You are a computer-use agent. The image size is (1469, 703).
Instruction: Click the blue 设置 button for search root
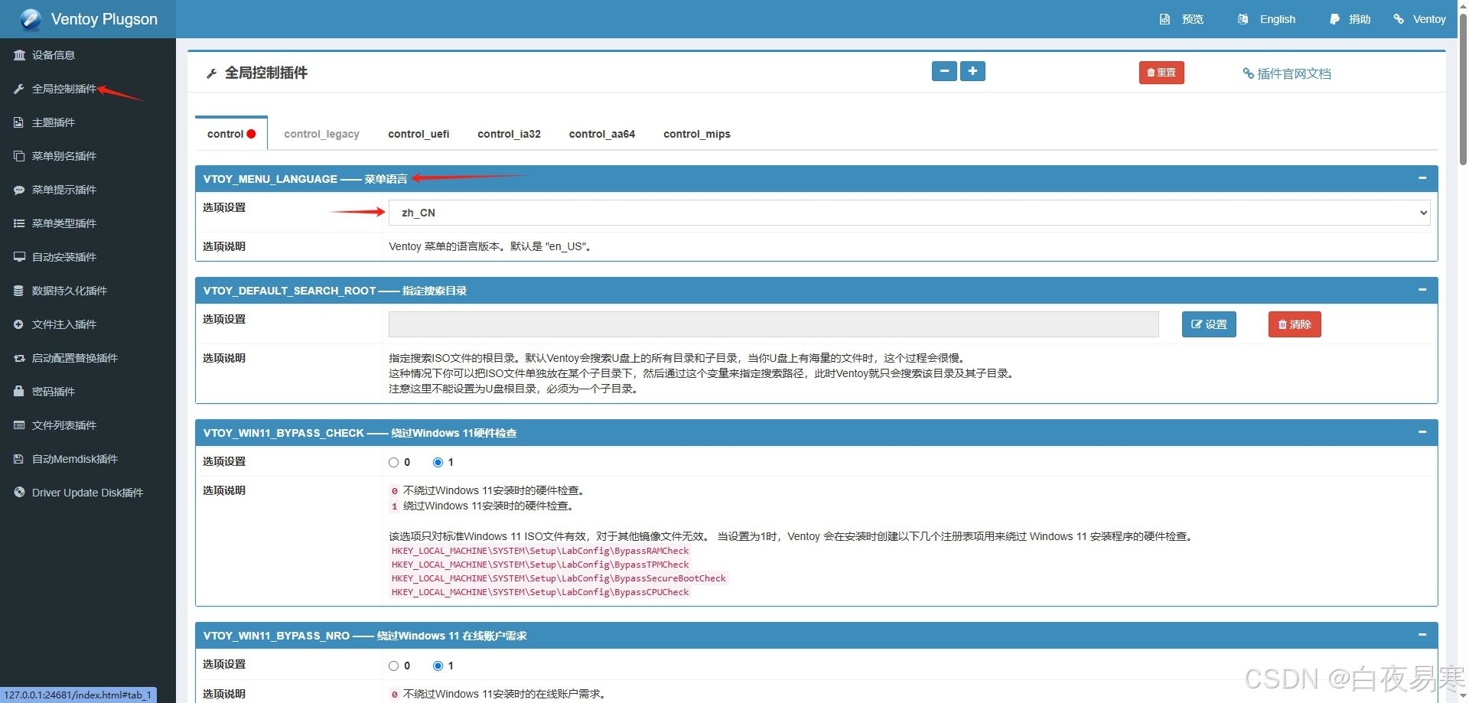point(1209,324)
